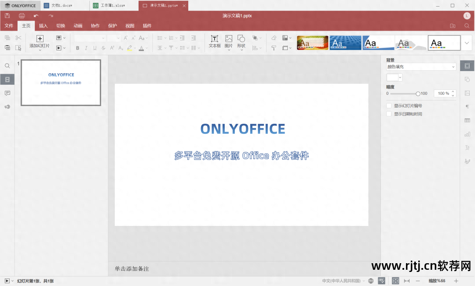Open the comments panel in left sidebar
Image resolution: width=475 pixels, height=286 pixels.
click(7, 93)
